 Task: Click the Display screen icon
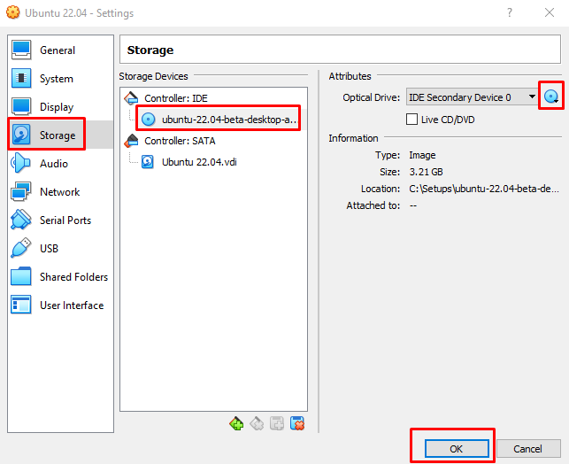(x=21, y=106)
